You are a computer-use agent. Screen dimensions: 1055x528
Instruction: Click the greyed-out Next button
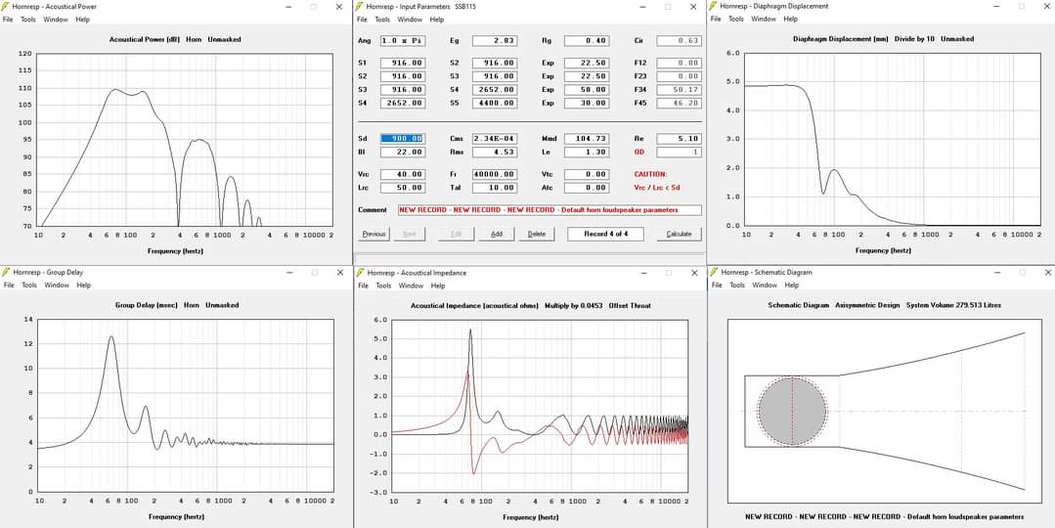409,234
